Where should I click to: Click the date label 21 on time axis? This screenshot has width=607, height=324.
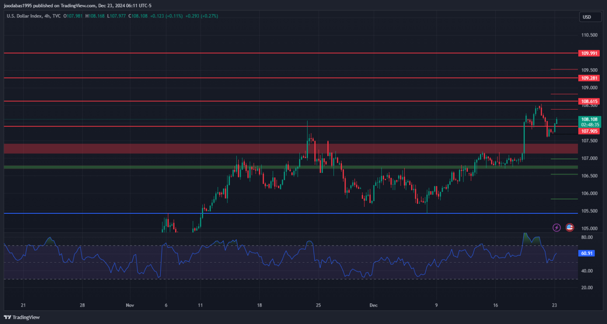pos(23,305)
